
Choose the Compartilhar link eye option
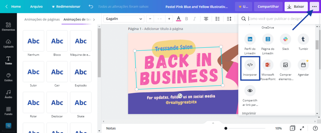pyautogui.click(x=250, y=96)
